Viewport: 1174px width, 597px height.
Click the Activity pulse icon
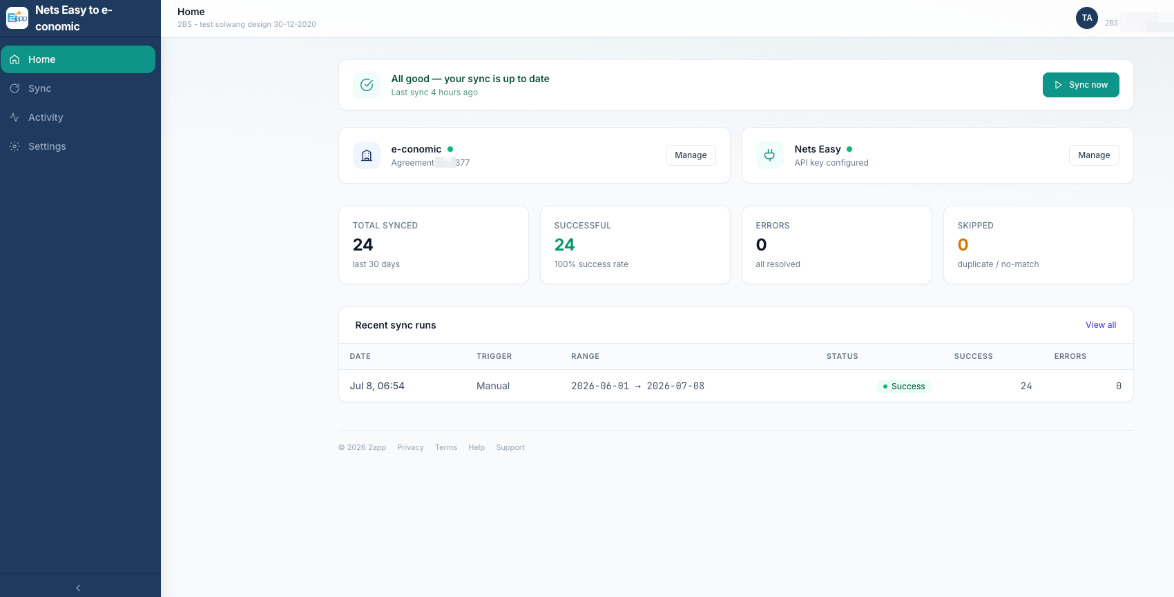pyautogui.click(x=15, y=117)
